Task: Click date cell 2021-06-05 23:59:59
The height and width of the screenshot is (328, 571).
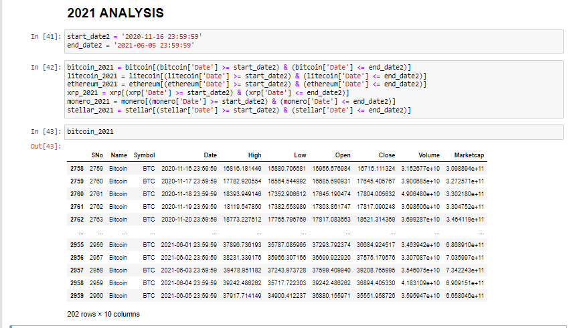Action: coord(189,296)
